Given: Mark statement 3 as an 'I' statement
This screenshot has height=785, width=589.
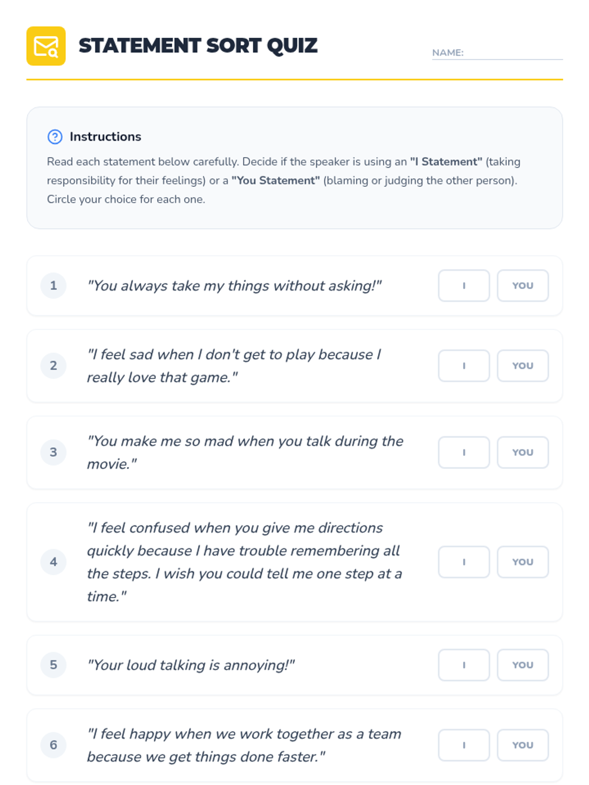Looking at the screenshot, I should (x=464, y=452).
